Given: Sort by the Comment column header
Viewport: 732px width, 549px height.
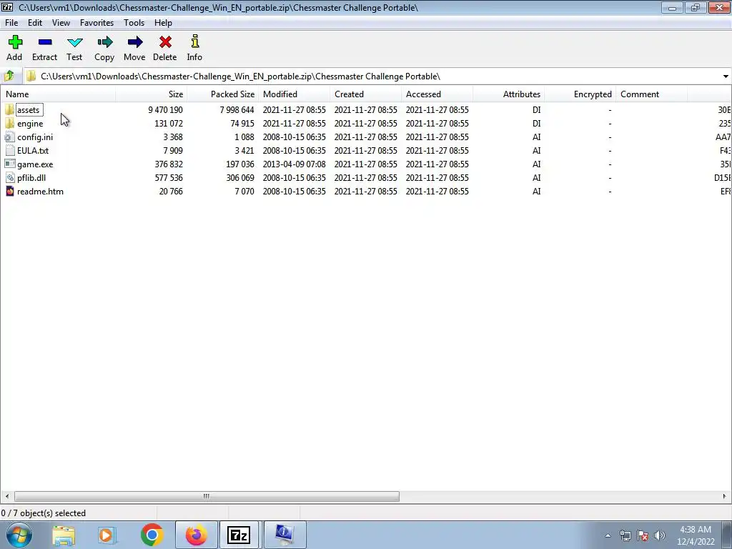Looking at the screenshot, I should point(651,94).
